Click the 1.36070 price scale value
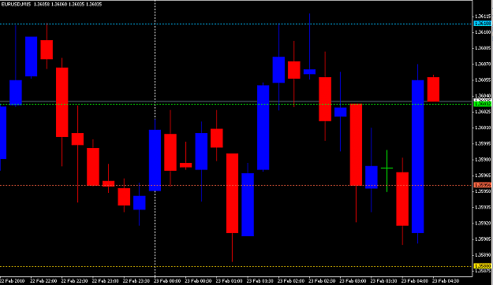Image resolution: width=493 pixels, height=285 pixels. 484,64
